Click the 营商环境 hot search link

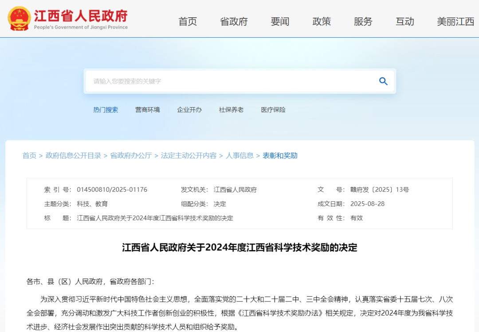click(148, 110)
